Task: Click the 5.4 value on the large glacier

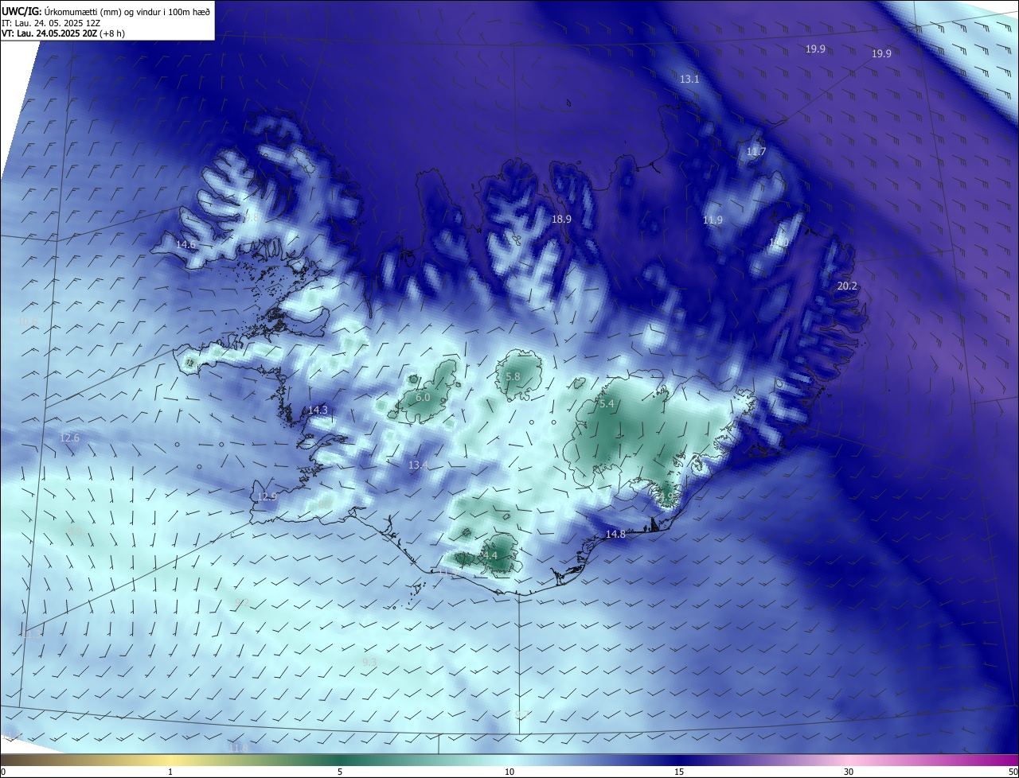Action: [x=607, y=404]
